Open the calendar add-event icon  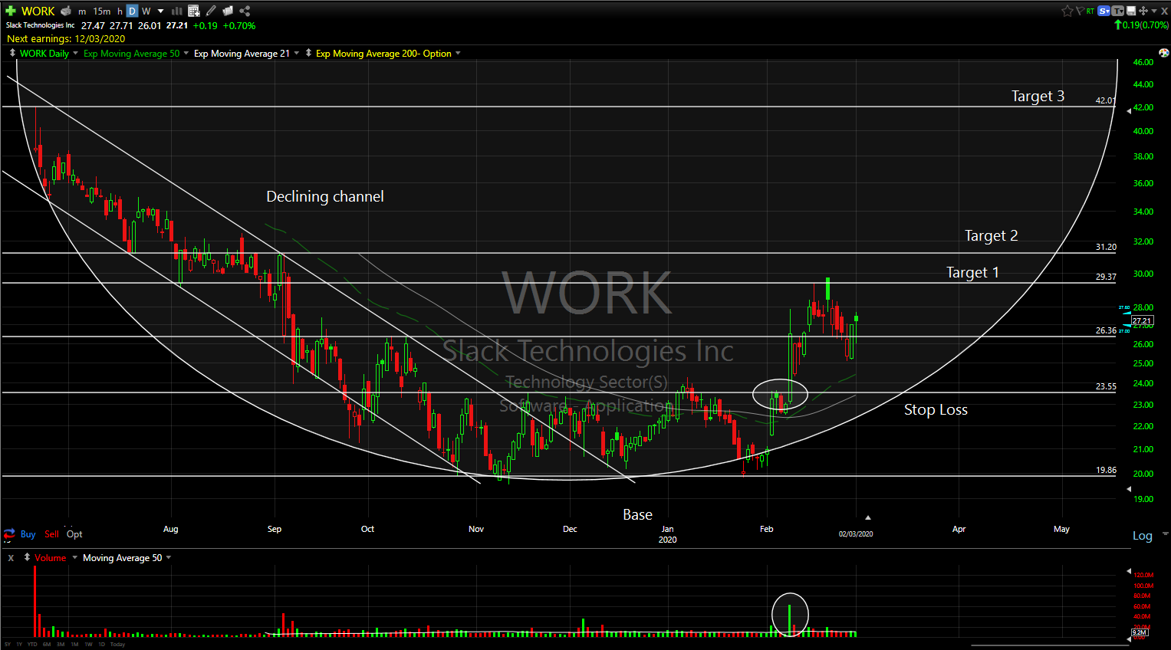coord(193,11)
